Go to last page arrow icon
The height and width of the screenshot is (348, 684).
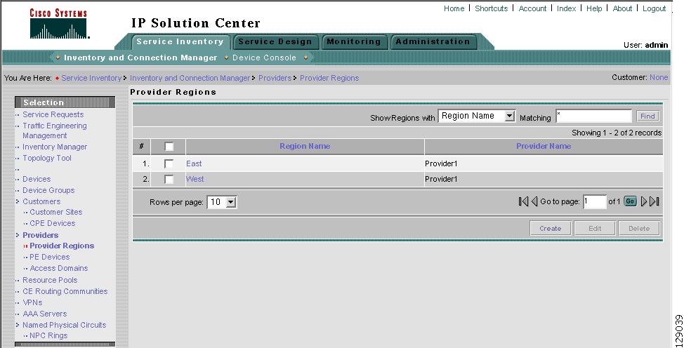654,201
